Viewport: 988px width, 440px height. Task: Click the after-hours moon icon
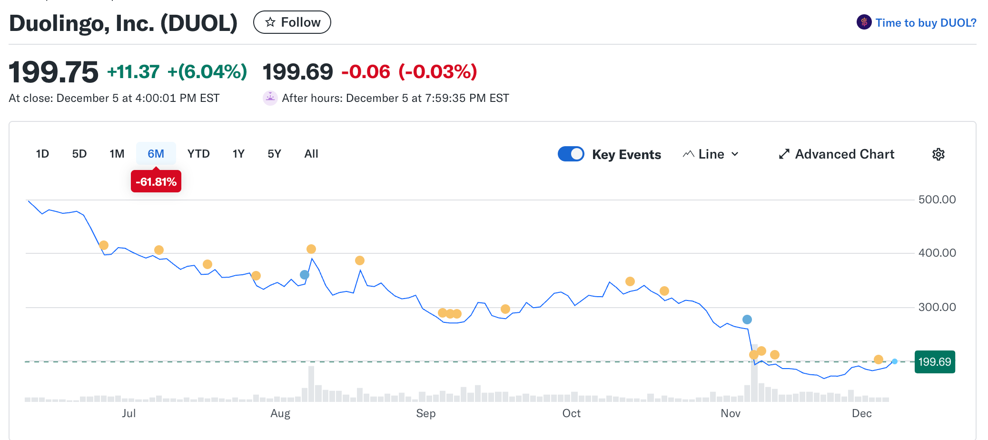point(270,98)
